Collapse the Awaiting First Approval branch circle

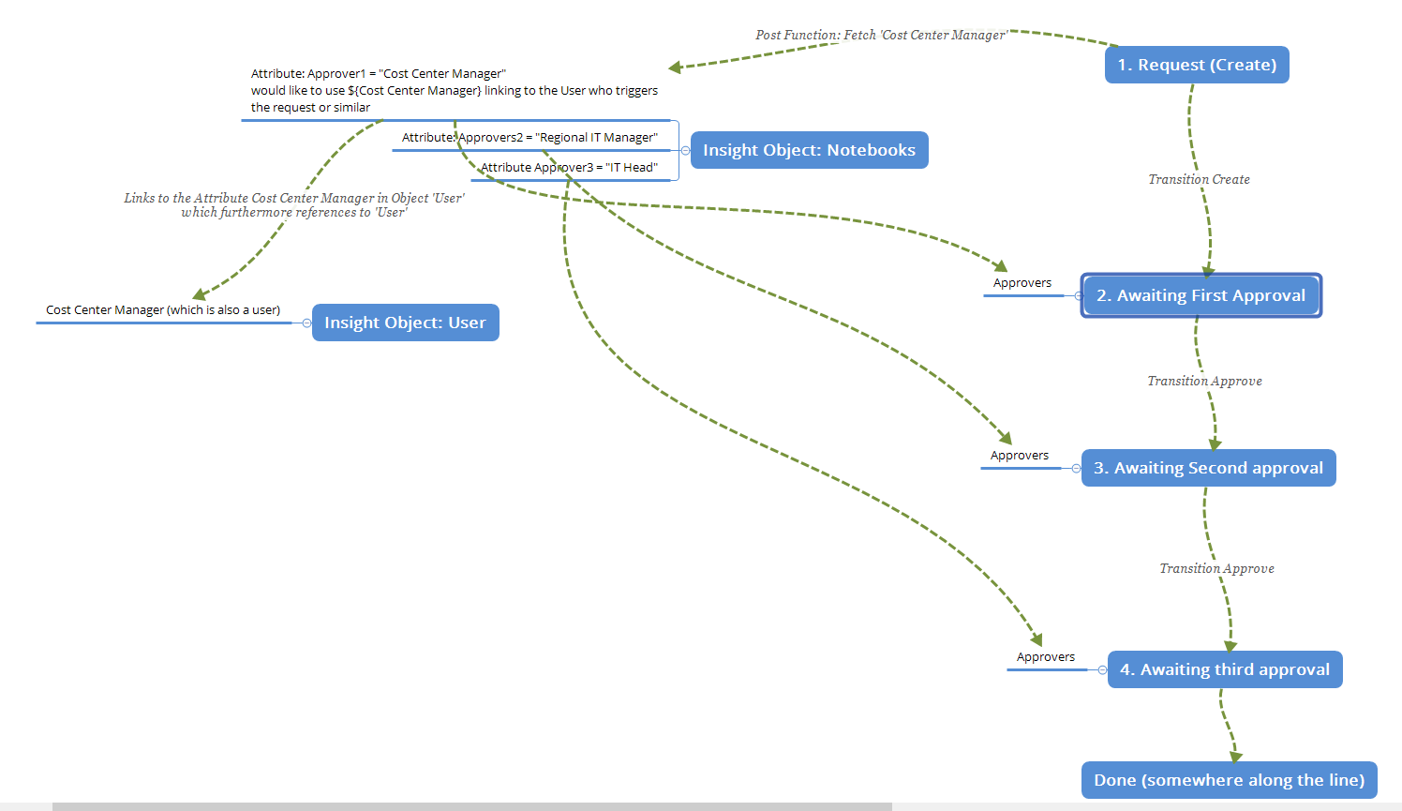tap(1078, 295)
